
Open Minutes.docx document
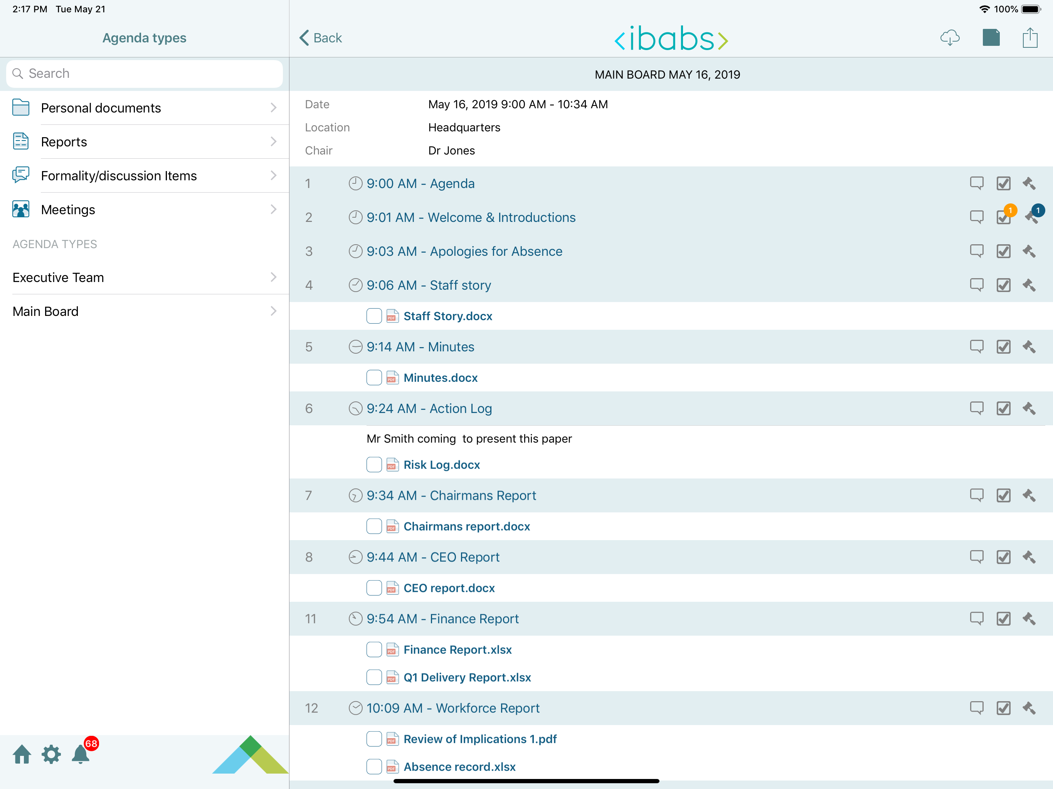[x=440, y=378]
